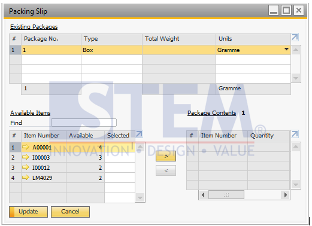The width and height of the screenshot is (312, 226).
Task: Expand the Existing Packages table view icon
Action: click(295, 37)
